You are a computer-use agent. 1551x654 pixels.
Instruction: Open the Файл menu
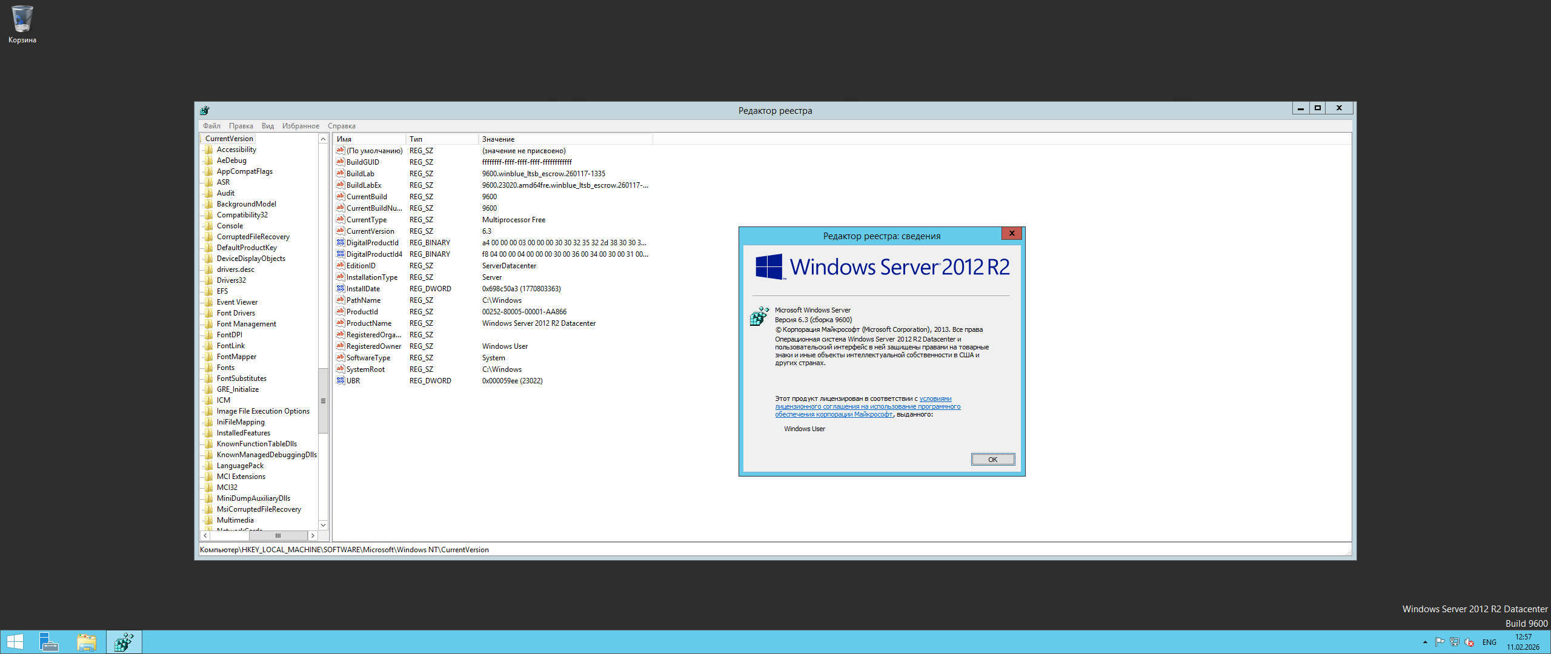click(x=211, y=126)
